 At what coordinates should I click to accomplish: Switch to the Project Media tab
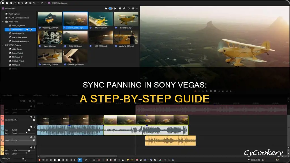(x=7, y=95)
